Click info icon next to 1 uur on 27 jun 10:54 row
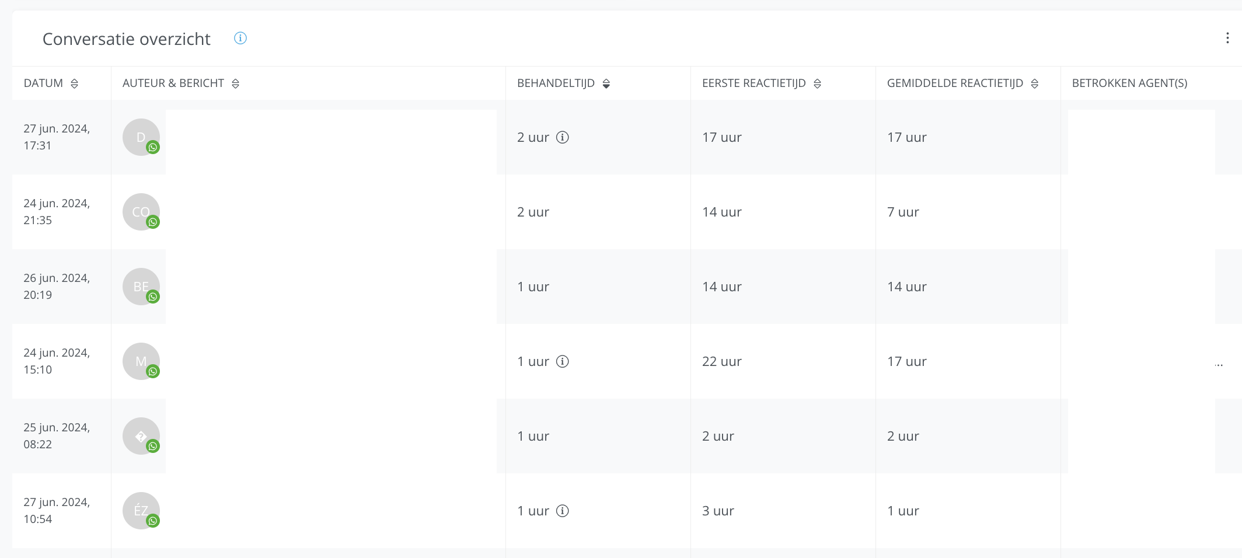Screen dimensions: 1242x558 [563, 511]
